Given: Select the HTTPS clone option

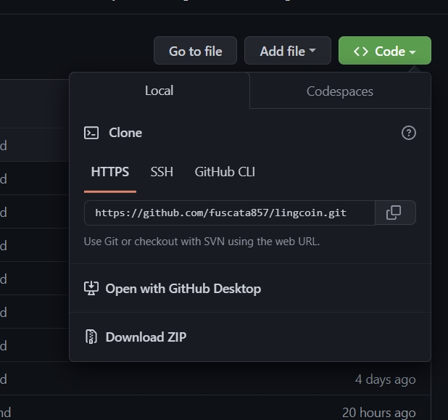Looking at the screenshot, I should pos(110,172).
